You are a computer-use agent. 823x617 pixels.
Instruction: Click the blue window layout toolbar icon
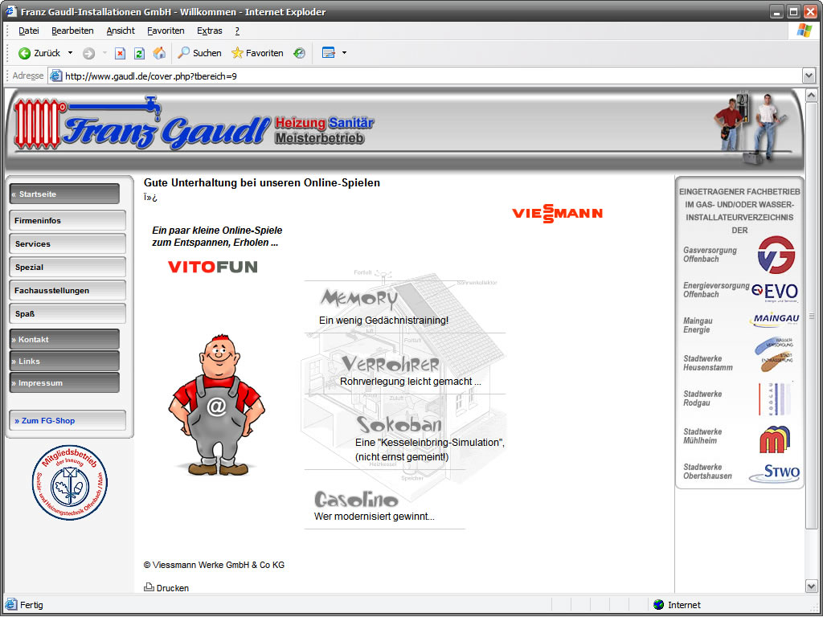tap(329, 53)
